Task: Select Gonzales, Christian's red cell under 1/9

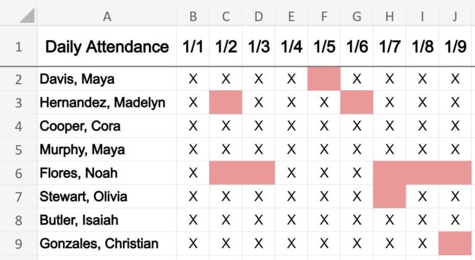Action: (455, 244)
